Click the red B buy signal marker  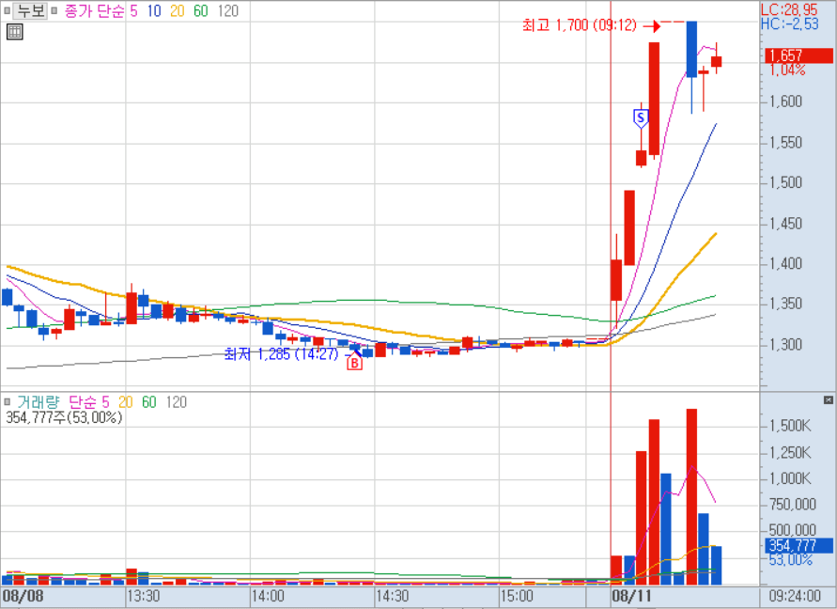pos(354,364)
